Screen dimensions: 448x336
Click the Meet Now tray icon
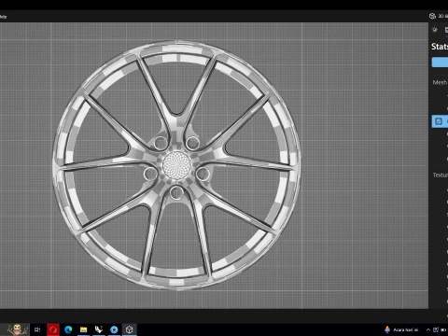click(436, 329)
